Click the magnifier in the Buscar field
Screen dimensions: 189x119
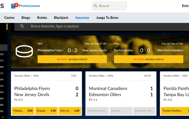[95, 6]
